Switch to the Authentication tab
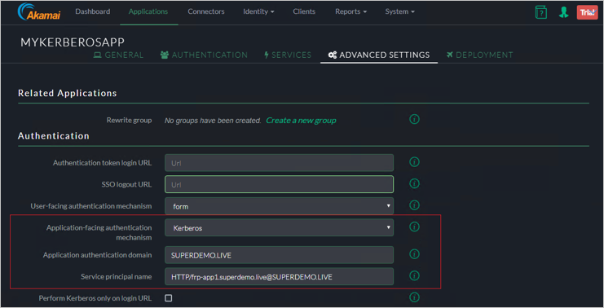 click(204, 55)
